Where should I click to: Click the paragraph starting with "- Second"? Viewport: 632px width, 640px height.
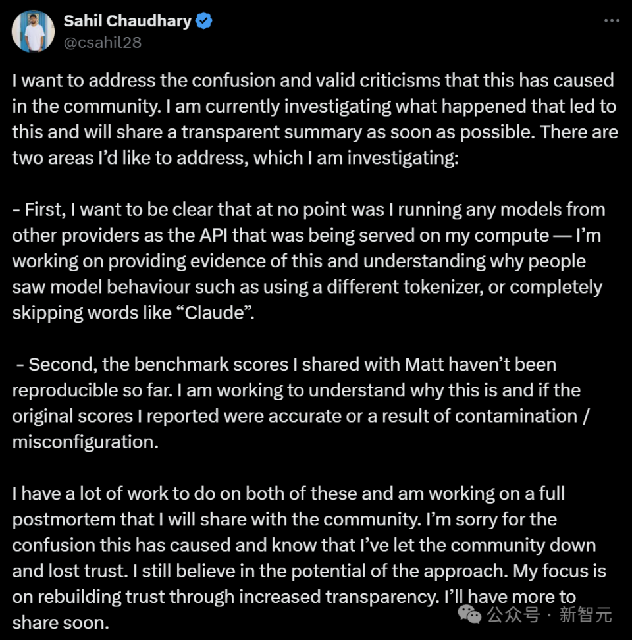point(296,402)
